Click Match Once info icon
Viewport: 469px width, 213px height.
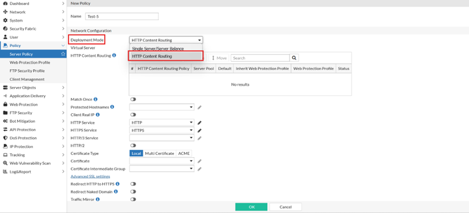tap(95, 99)
